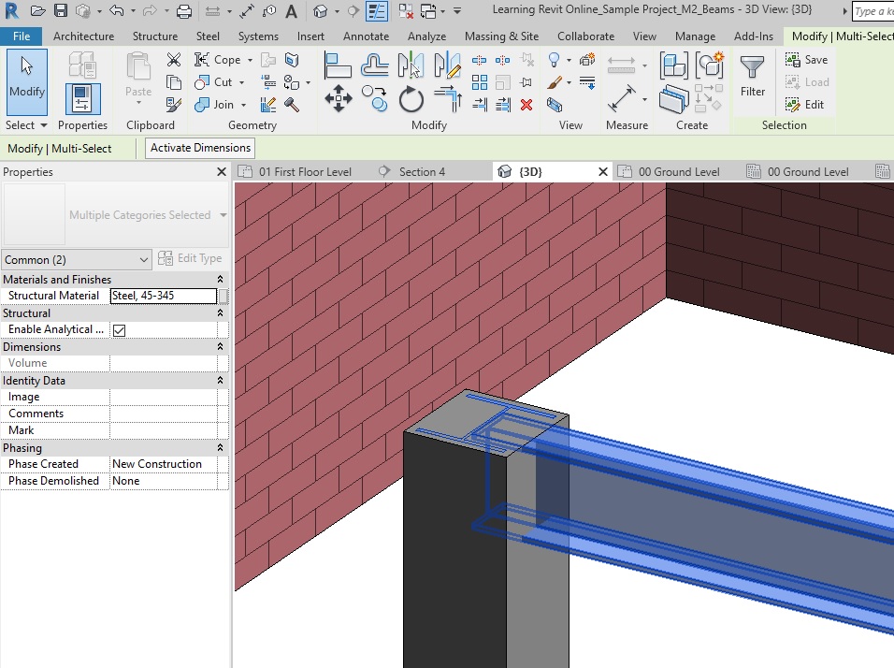Collapse the Materials and Finishes section
The height and width of the screenshot is (668, 894).
tap(221, 280)
